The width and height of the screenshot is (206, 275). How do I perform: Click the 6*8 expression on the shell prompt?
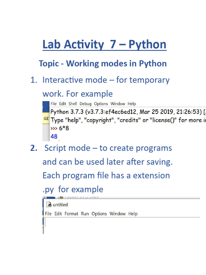[64, 128]
